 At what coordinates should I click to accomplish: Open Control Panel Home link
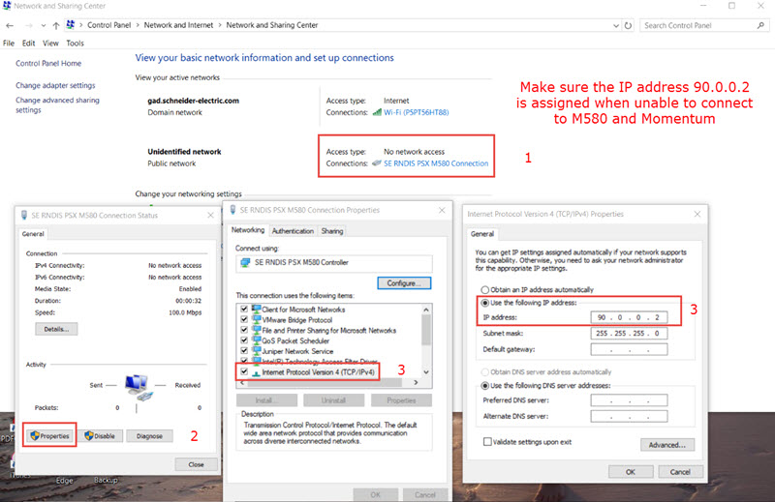pos(48,63)
